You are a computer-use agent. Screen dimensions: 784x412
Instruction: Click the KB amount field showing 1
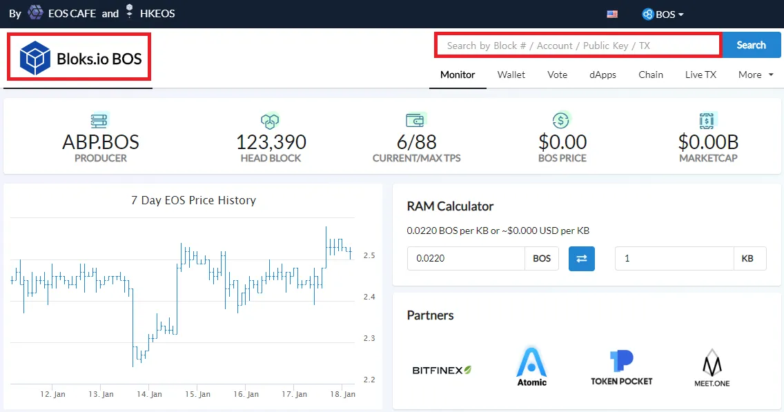tap(674, 259)
